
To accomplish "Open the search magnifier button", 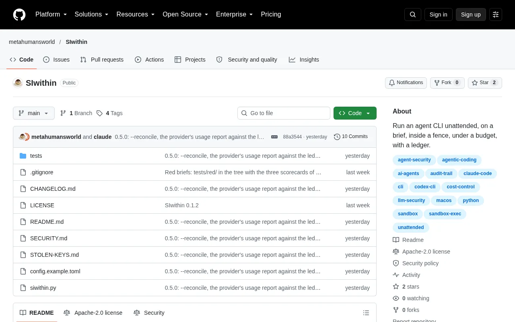I will pyautogui.click(x=413, y=14).
